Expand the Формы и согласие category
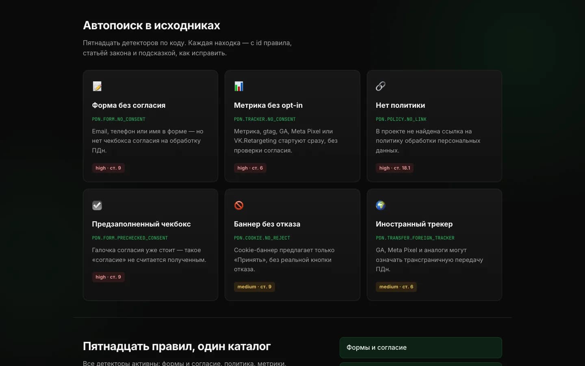 [420, 348]
